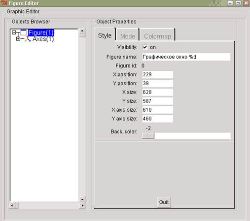Click the Back. color slider handle
250x221 pixels.
(x=148, y=136)
